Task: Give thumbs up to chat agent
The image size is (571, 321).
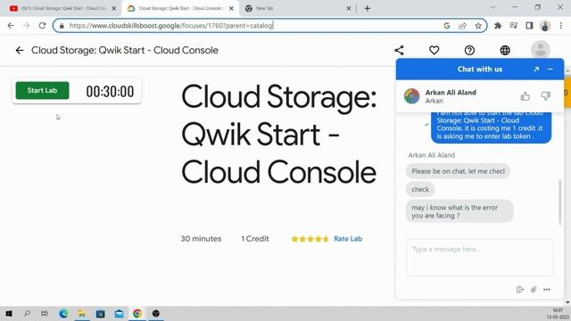Action: (x=525, y=96)
